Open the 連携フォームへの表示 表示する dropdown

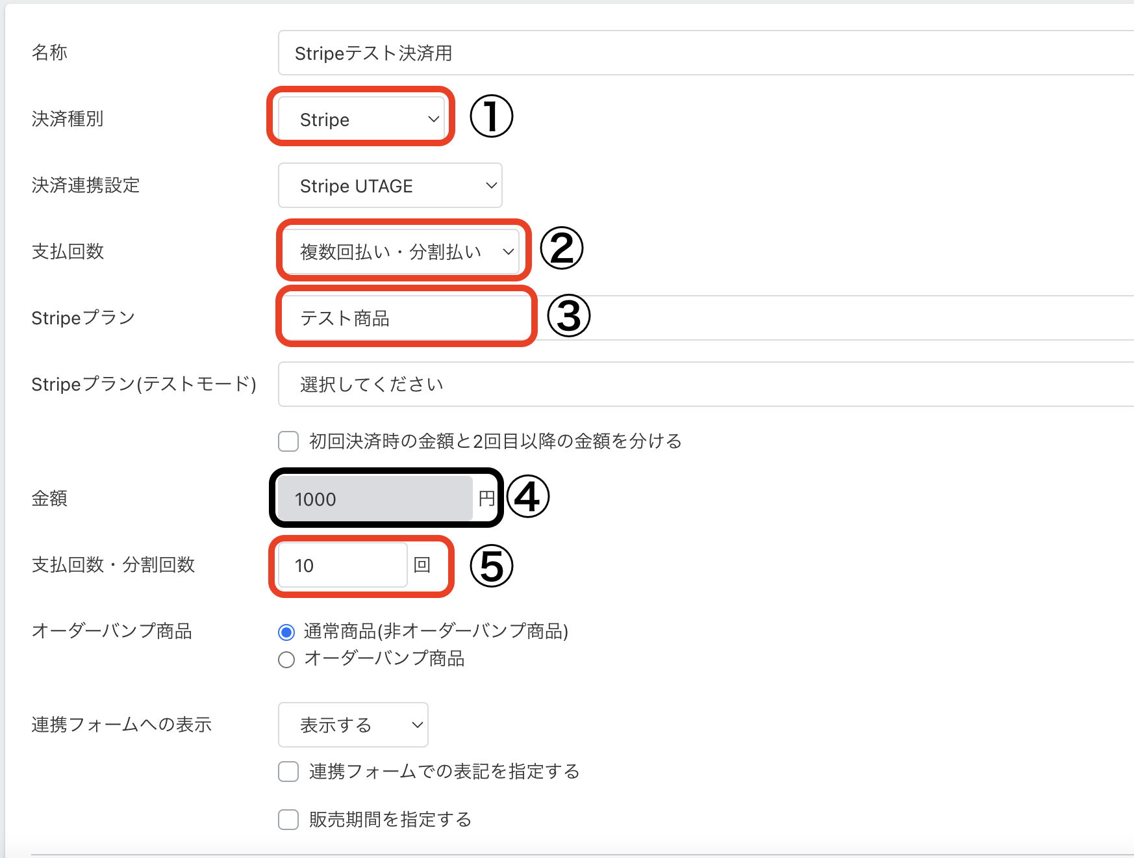click(x=353, y=725)
